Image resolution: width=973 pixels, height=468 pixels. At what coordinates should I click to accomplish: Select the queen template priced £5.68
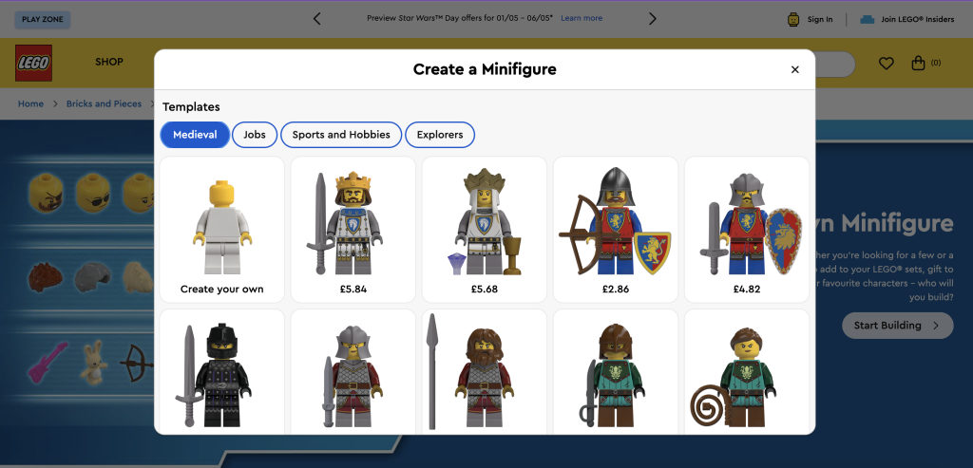click(x=485, y=230)
